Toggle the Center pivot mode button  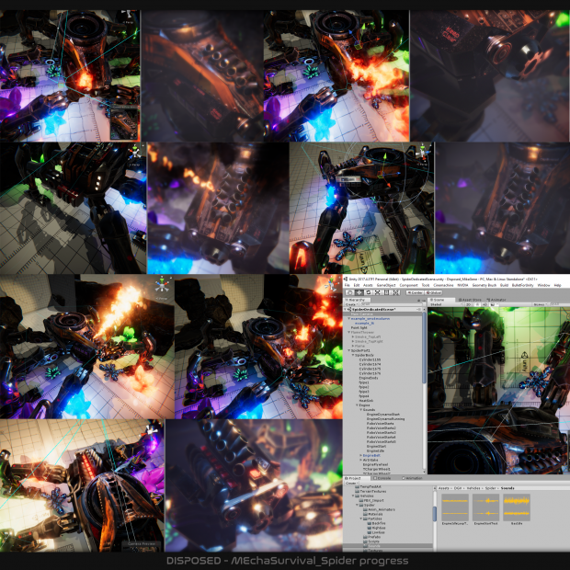click(x=416, y=292)
